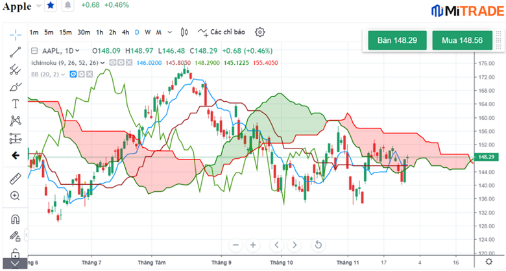Toggle magnet snap mode
The image size is (506, 271).
tap(15, 219)
